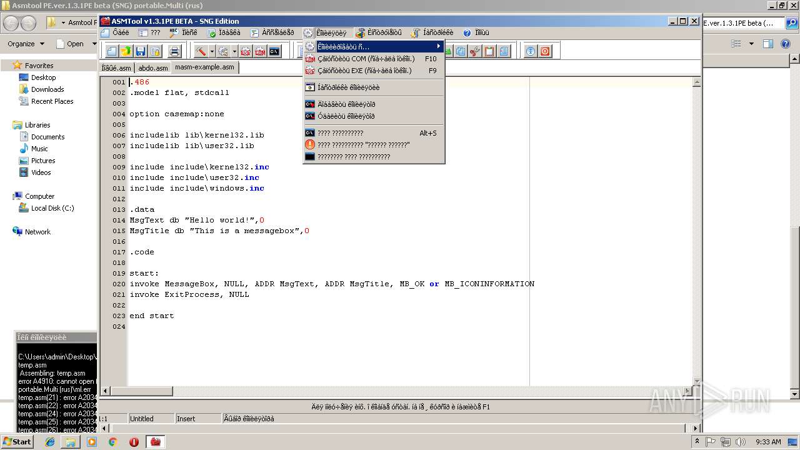Viewport: 800px width, 450px height.
Task: Click the Explorer back navigation arrow
Action: (x=11, y=23)
